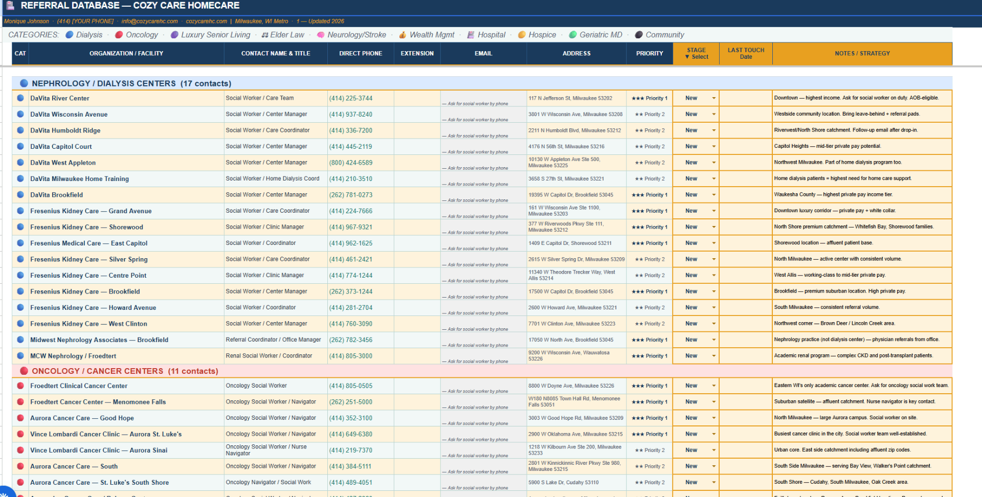Select Priority 2 cell for DaVita Capitol Court

650,146
